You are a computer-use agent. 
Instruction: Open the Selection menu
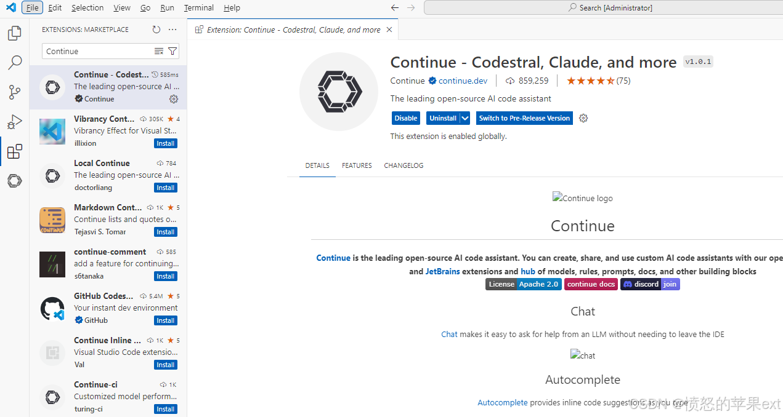87,7
